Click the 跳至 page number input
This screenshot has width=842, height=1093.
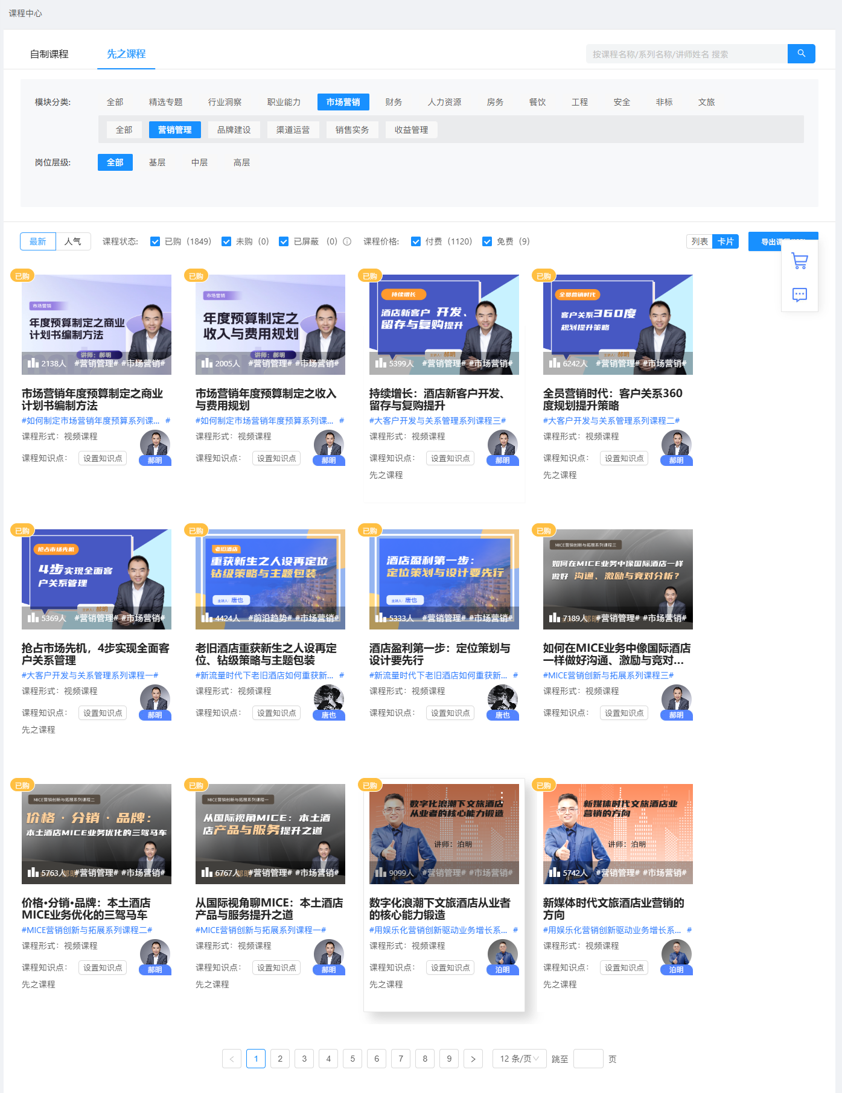[588, 1059]
